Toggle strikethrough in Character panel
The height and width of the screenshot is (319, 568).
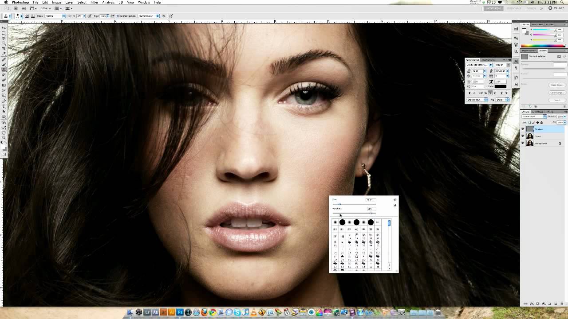tap(506, 93)
